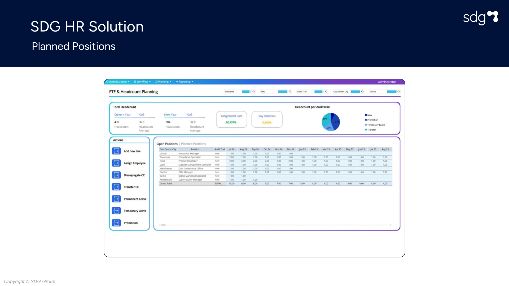The height and width of the screenshot is (286, 509).
Task: Click the Transfer CC action icon
Action: point(116,187)
